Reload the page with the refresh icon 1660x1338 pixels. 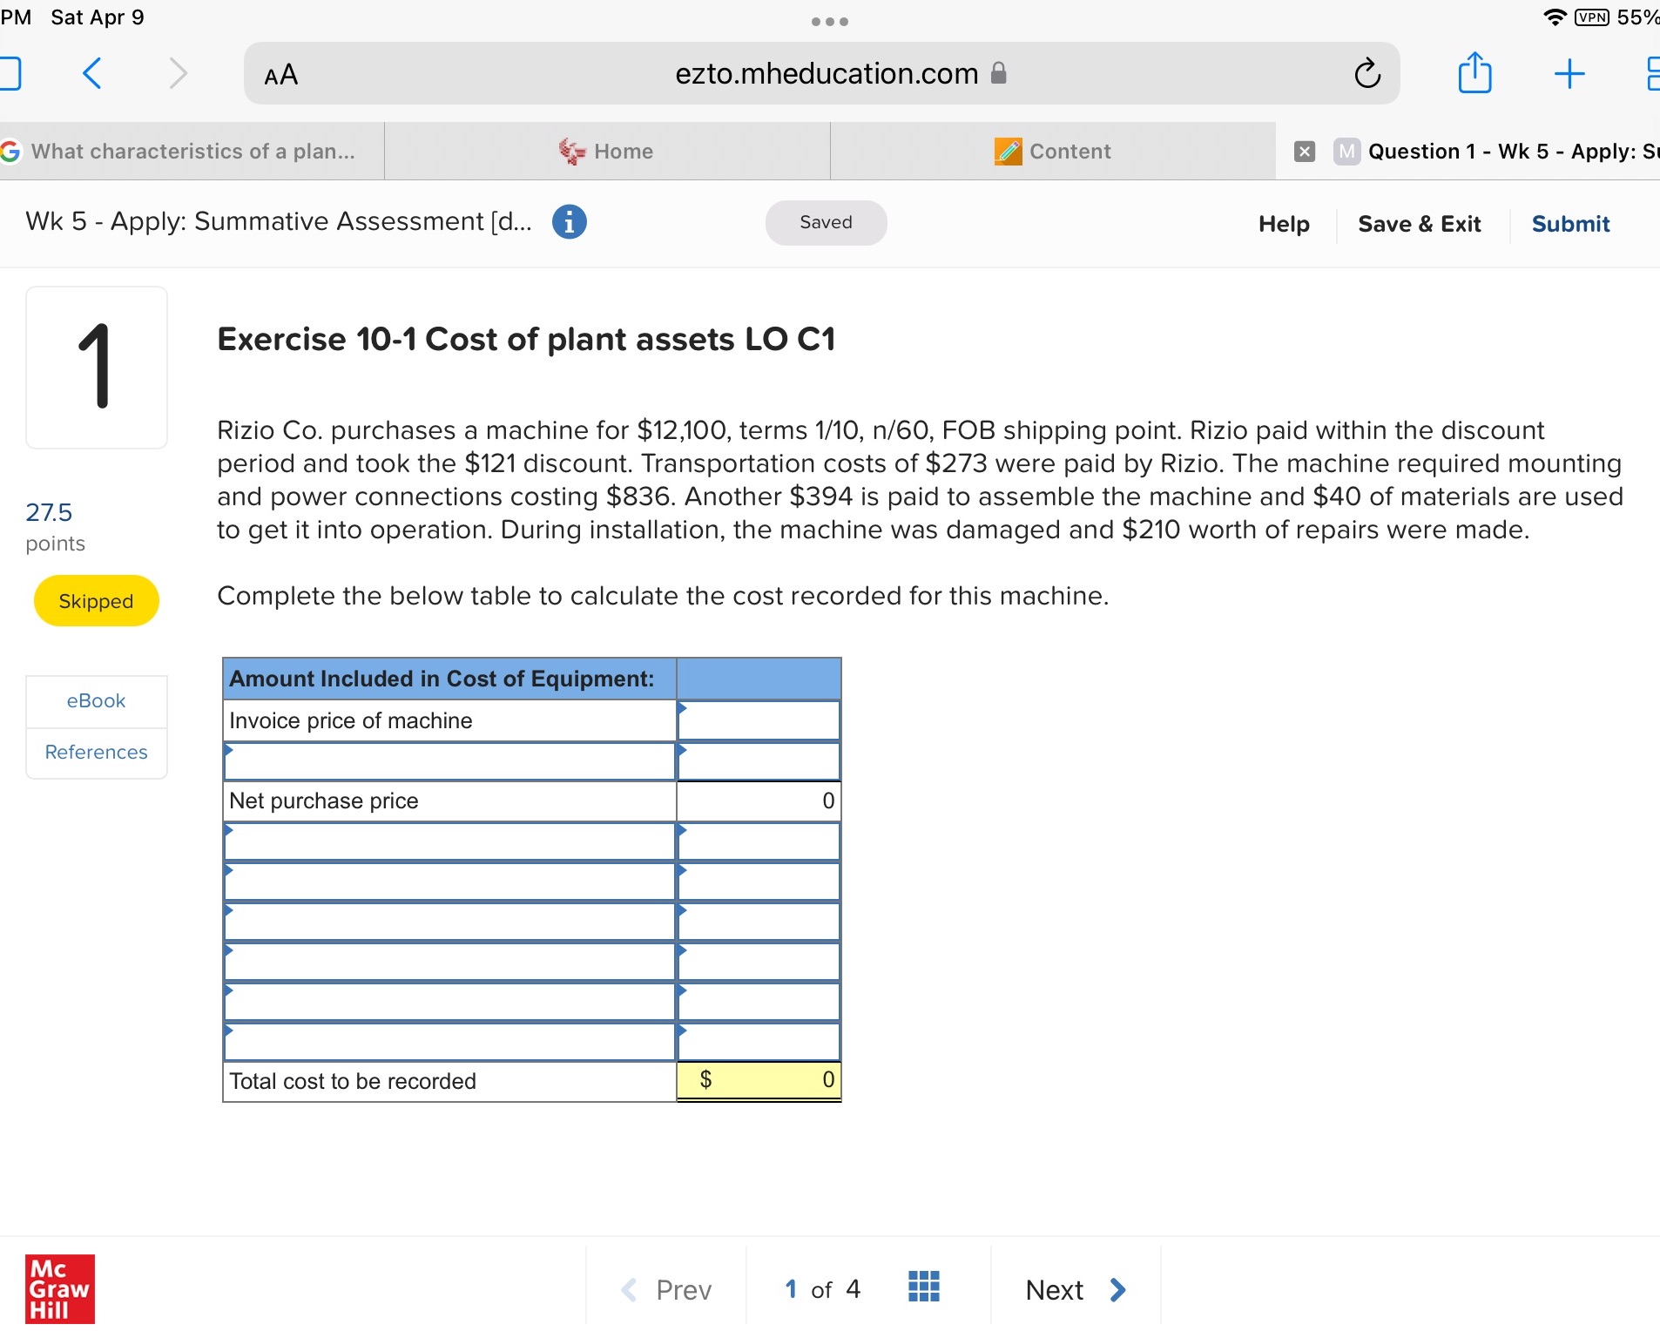click(x=1367, y=73)
